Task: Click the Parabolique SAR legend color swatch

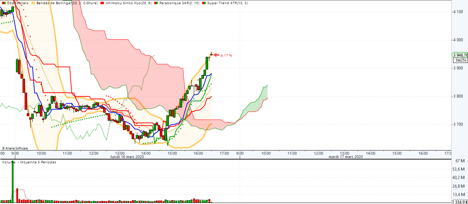Action: point(156,3)
